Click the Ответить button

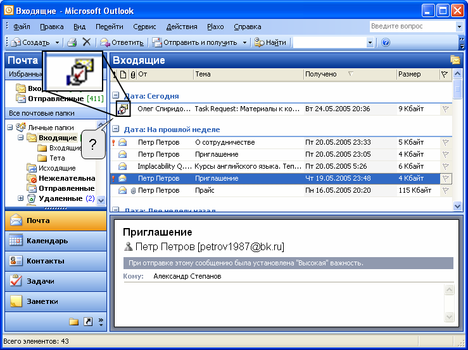tap(122, 42)
